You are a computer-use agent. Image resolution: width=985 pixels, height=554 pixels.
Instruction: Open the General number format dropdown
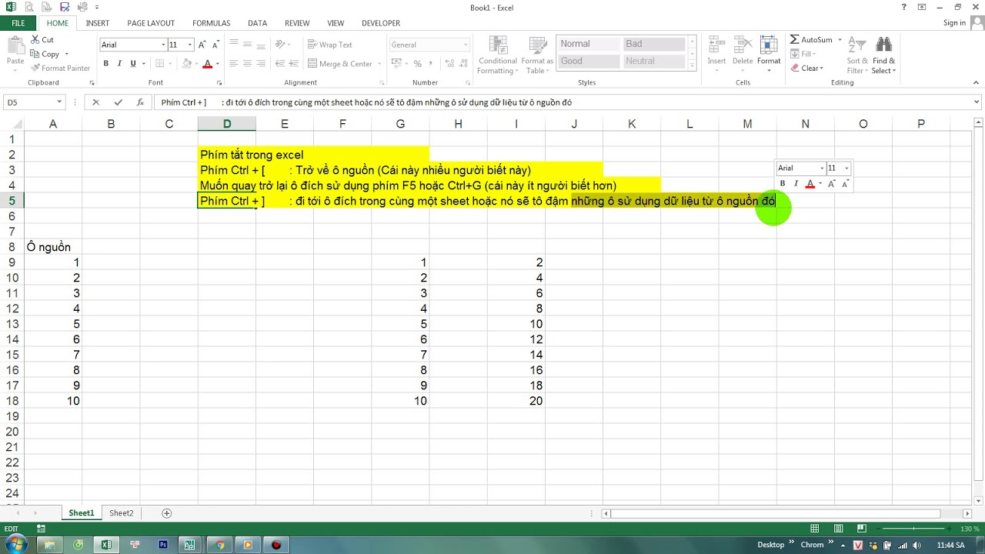point(466,45)
